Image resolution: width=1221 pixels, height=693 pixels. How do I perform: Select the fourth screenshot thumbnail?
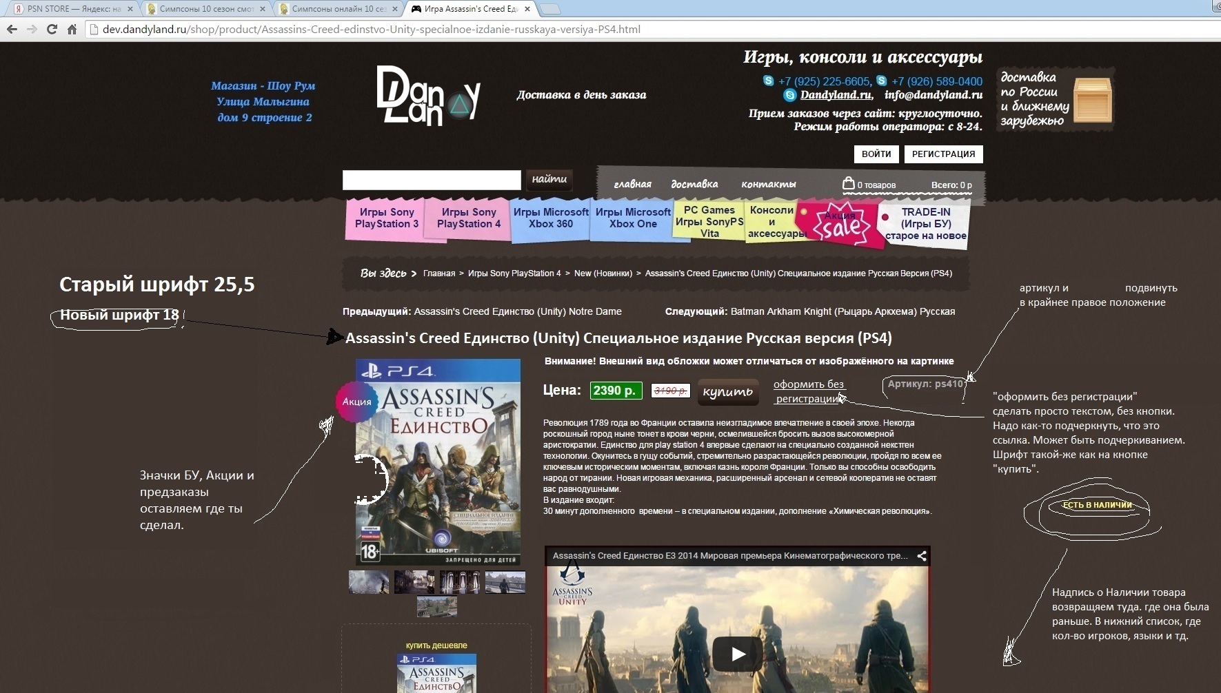point(505,582)
